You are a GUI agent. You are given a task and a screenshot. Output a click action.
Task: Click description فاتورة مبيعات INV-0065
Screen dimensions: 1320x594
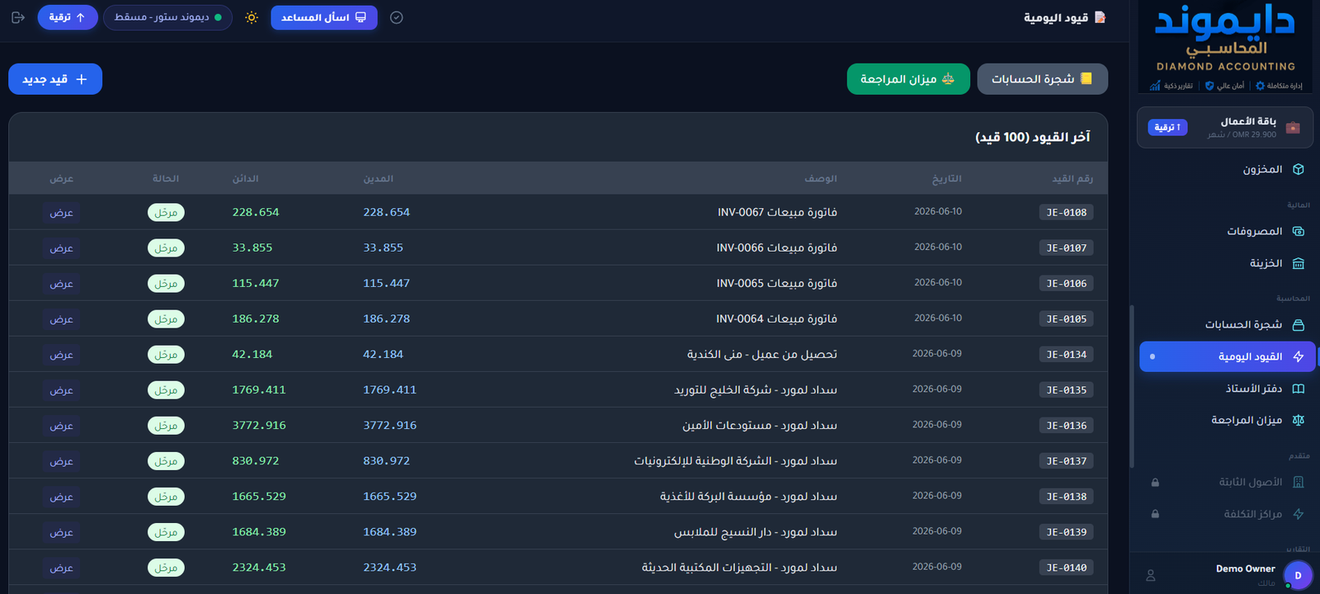777,283
